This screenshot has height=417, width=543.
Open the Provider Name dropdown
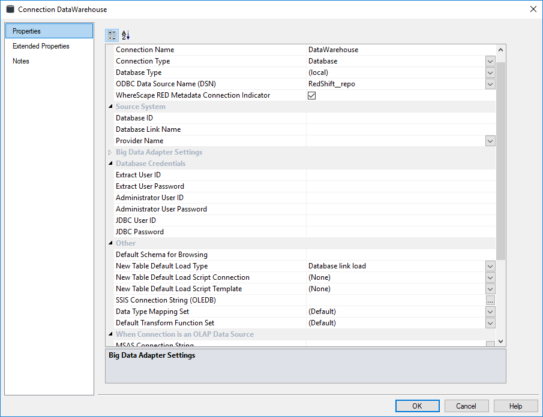[490, 141]
